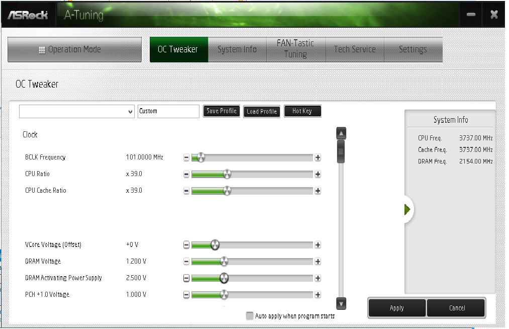Viewport: 509px width, 329px height.
Task: Decrease CPU Cache Ratio minus icon
Action: (x=186, y=191)
